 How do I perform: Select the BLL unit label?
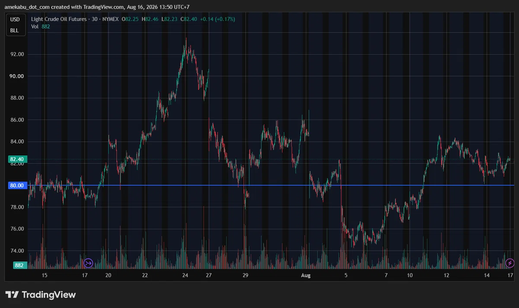[15, 31]
